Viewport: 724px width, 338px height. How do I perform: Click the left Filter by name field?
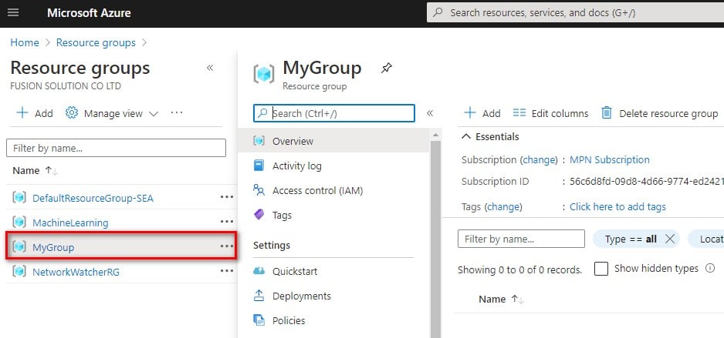point(116,149)
